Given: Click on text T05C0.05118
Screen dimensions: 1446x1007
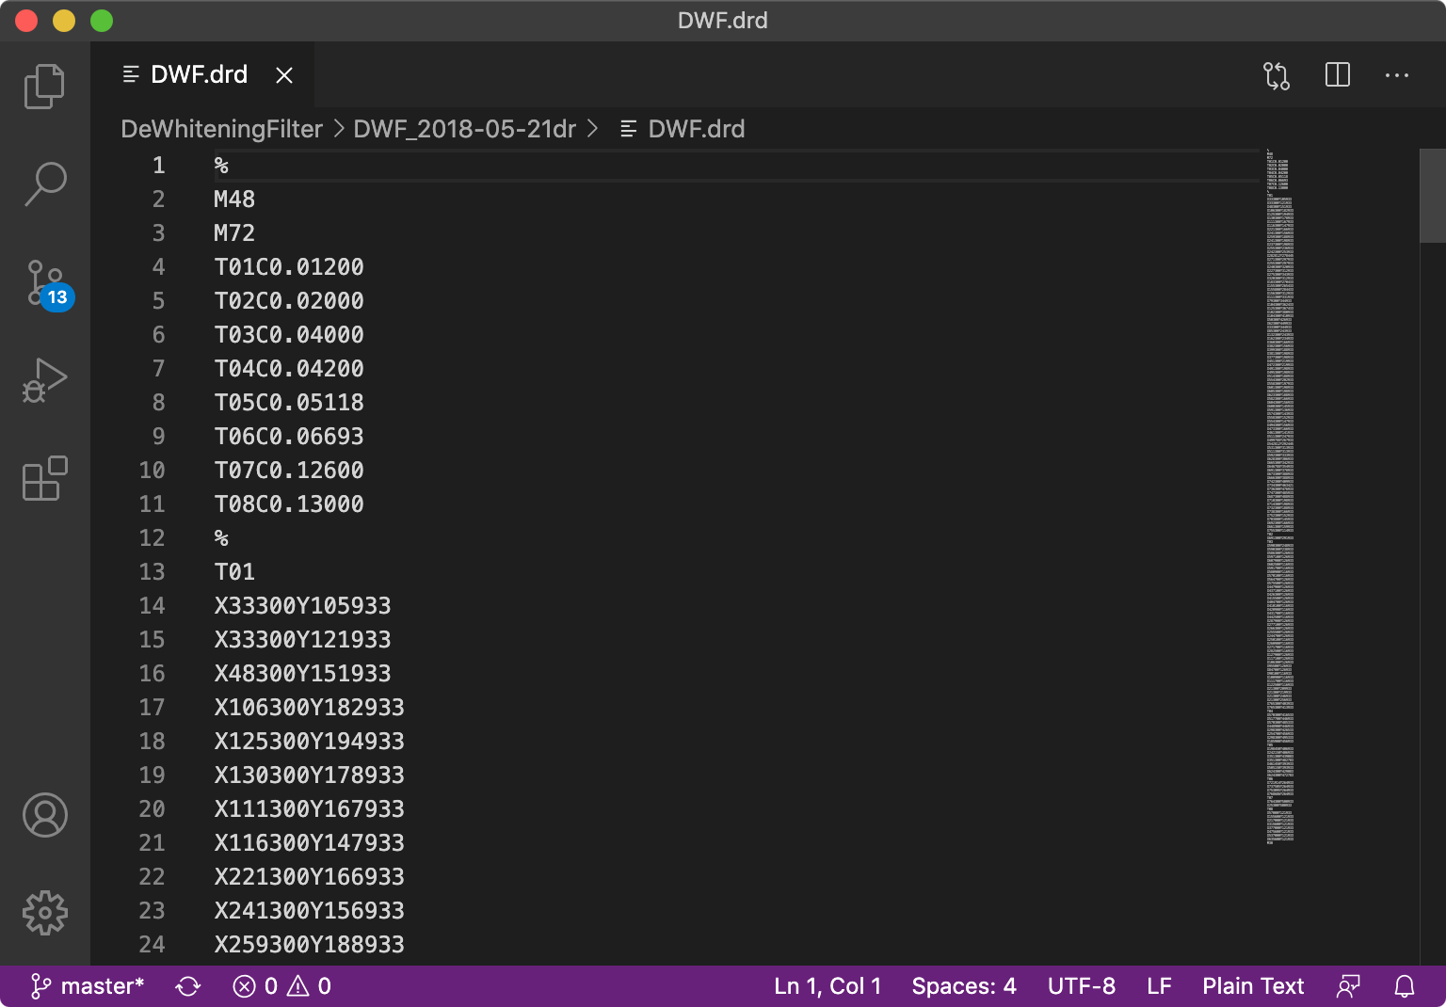Looking at the screenshot, I should (x=289, y=403).
